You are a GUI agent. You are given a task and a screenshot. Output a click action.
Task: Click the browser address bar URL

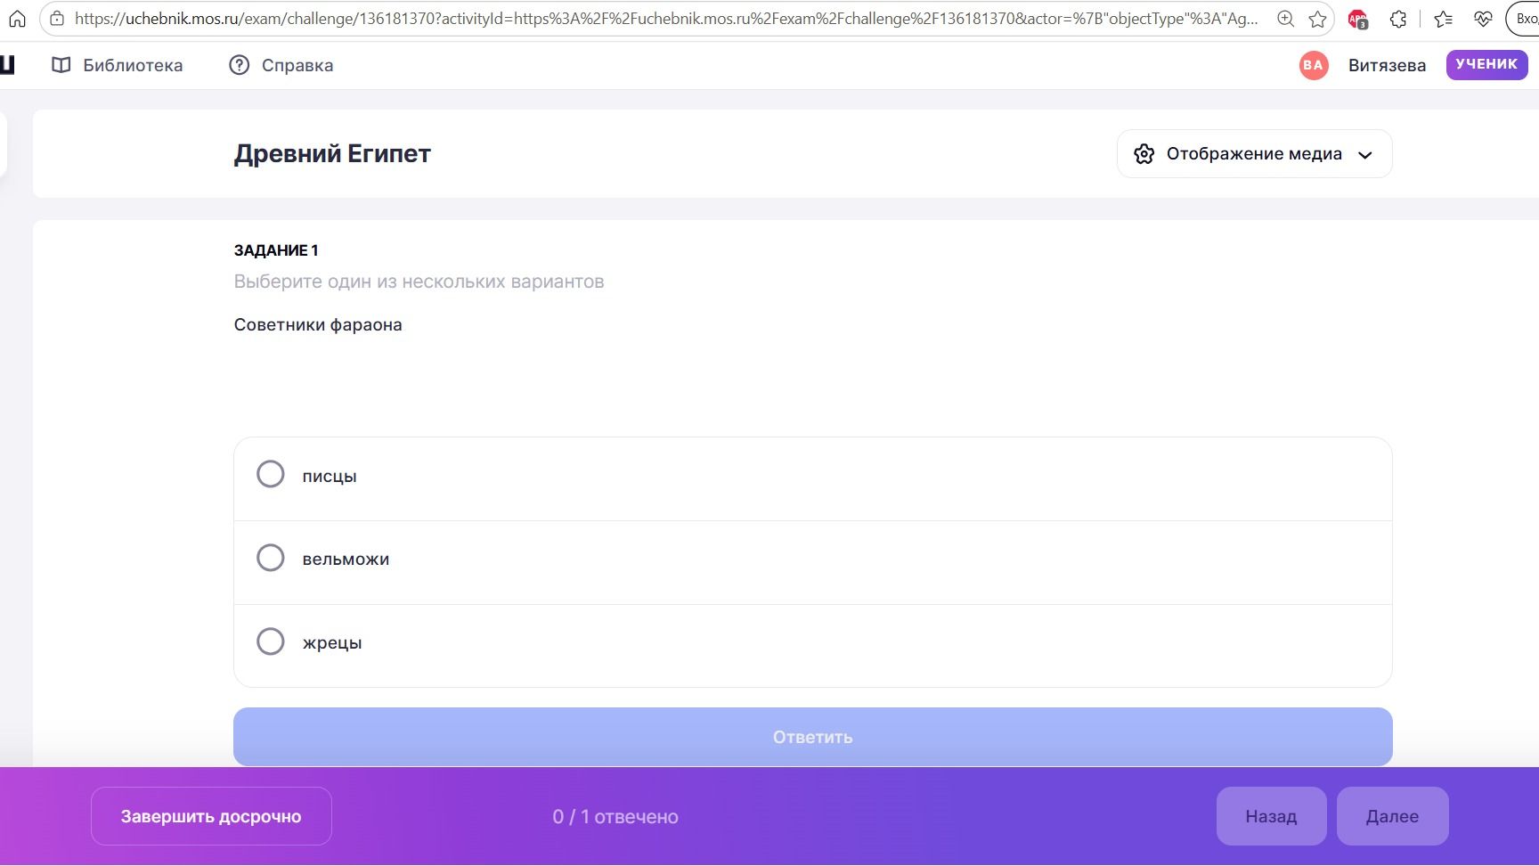(x=666, y=18)
